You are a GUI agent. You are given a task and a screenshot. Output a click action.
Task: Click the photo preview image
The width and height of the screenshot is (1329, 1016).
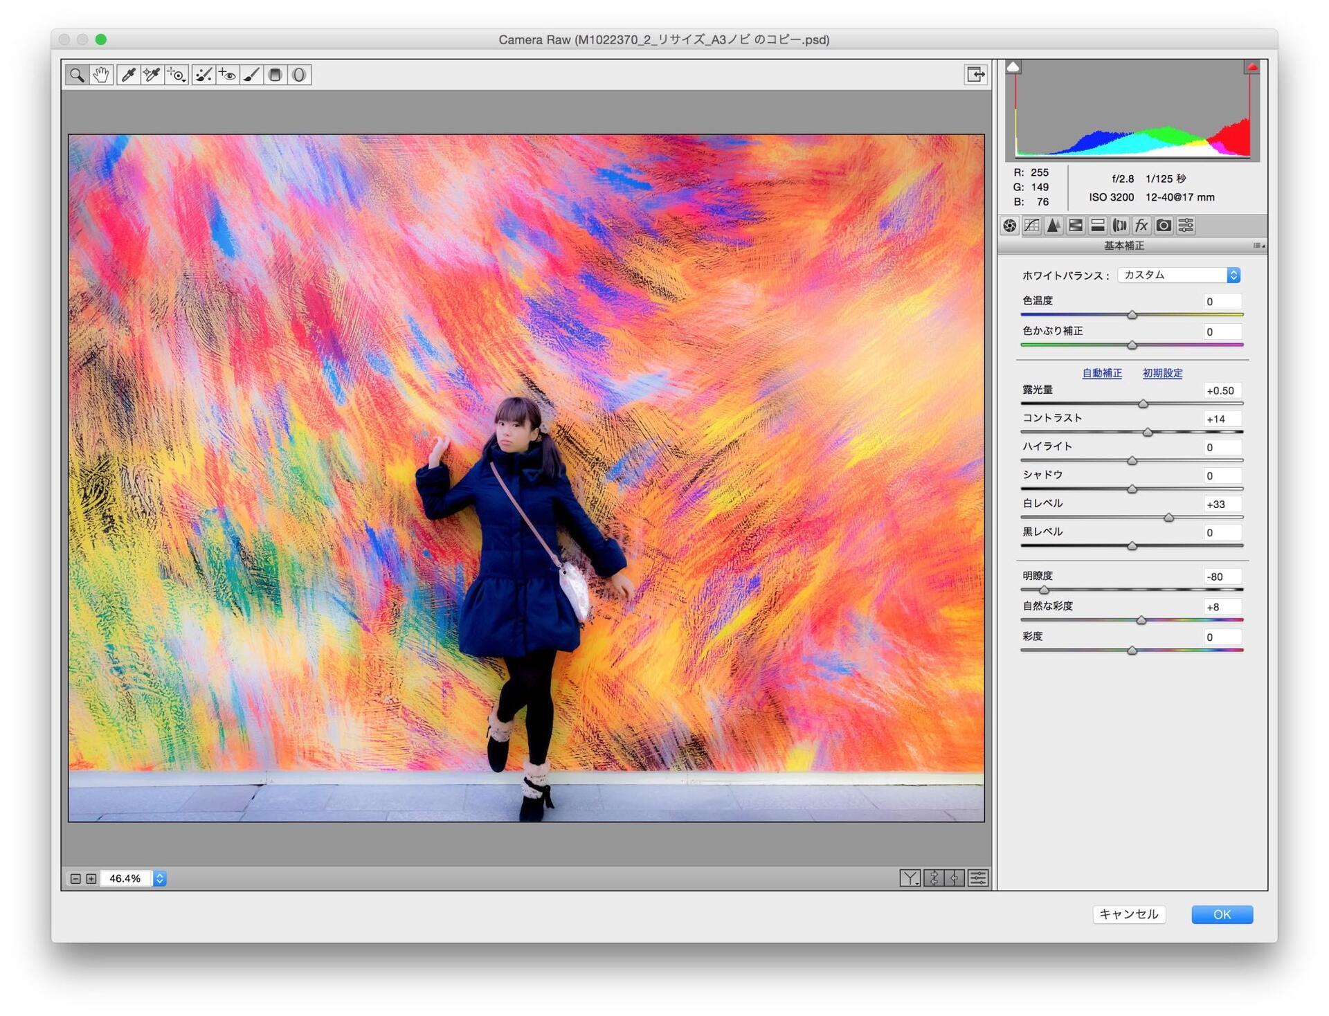pyautogui.click(x=526, y=478)
